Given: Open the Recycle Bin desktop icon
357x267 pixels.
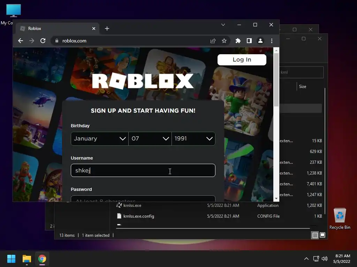Looking at the screenshot, I should tap(340, 219).
